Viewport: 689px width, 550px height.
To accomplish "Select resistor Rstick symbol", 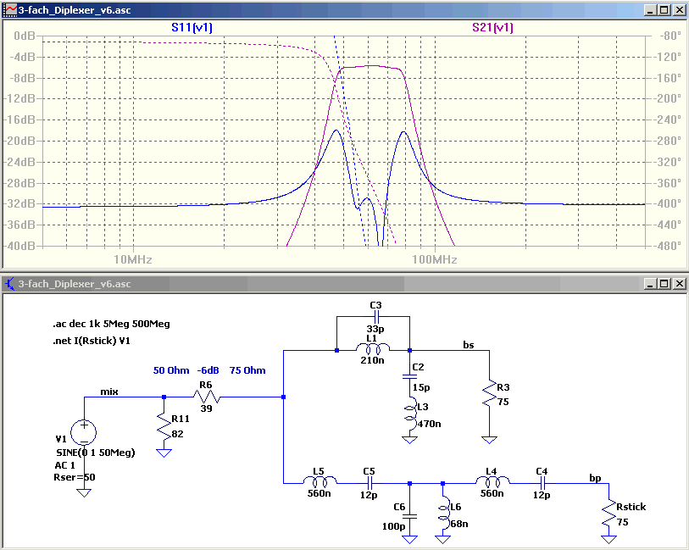I will (x=609, y=514).
